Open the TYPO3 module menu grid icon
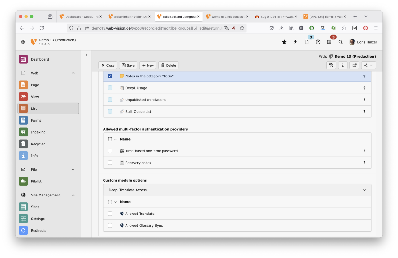 coord(23,42)
